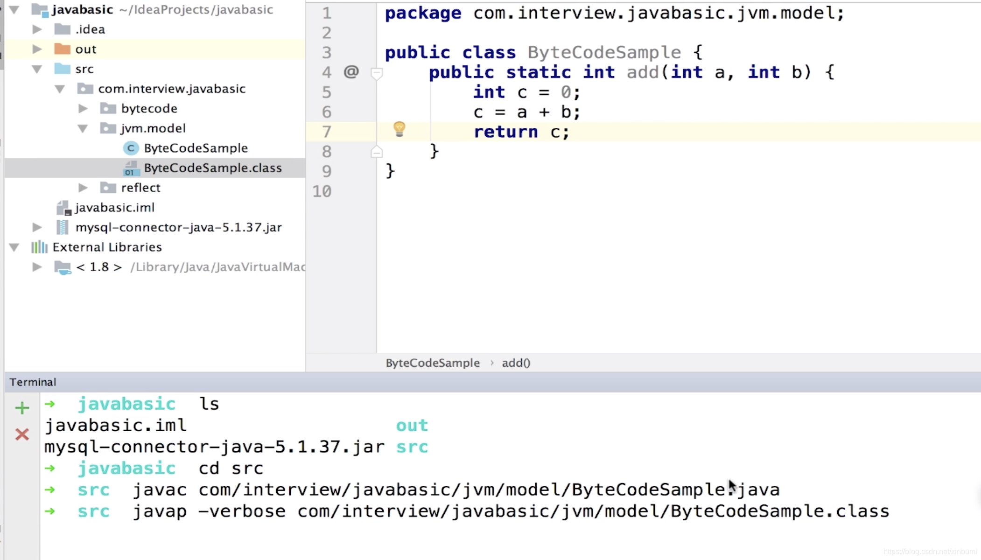This screenshot has height=560, width=981.
Task: Expand the out folder
Action: tap(37, 49)
